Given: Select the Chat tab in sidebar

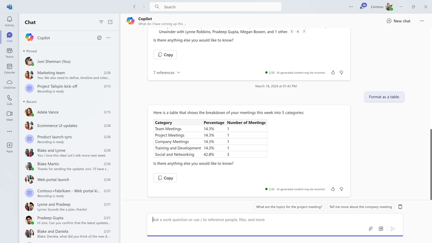Looking at the screenshot, I should pyautogui.click(x=10, y=37).
